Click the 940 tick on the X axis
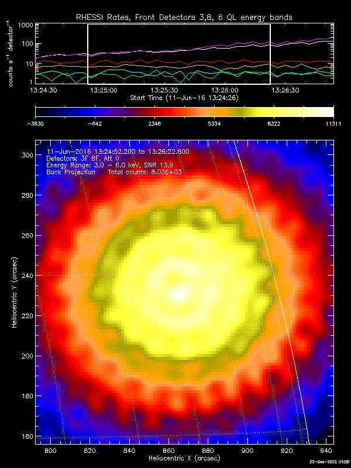Viewport: 351px width, 468px height. (326, 450)
